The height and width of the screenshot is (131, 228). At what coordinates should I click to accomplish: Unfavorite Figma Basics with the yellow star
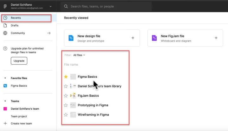point(66,77)
